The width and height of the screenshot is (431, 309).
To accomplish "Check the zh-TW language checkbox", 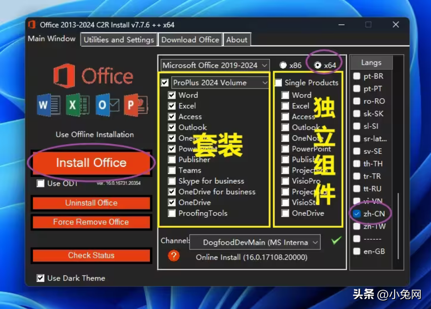I will (x=357, y=226).
